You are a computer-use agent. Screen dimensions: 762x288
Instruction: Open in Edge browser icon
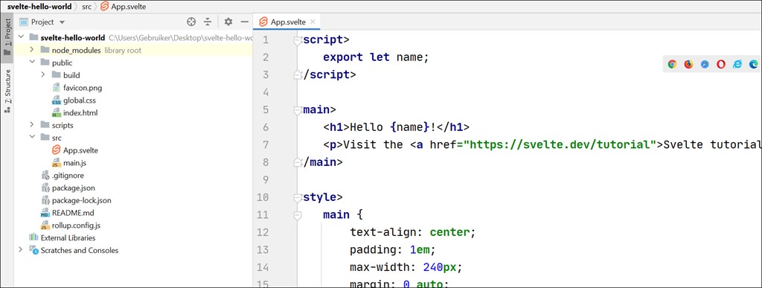pyautogui.click(x=754, y=64)
